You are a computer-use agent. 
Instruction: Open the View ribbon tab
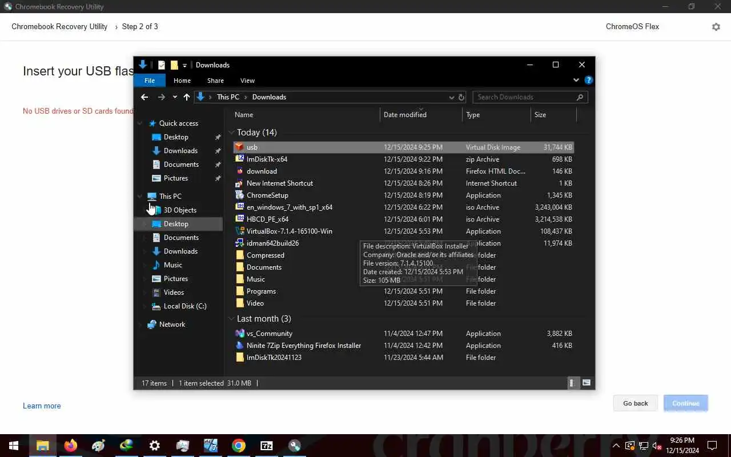(x=247, y=81)
